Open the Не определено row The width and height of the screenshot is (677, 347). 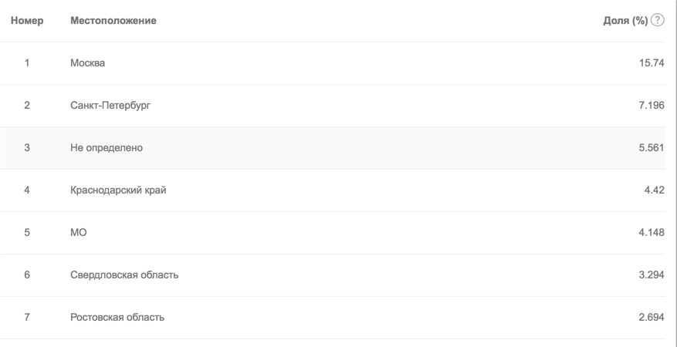[333, 148]
